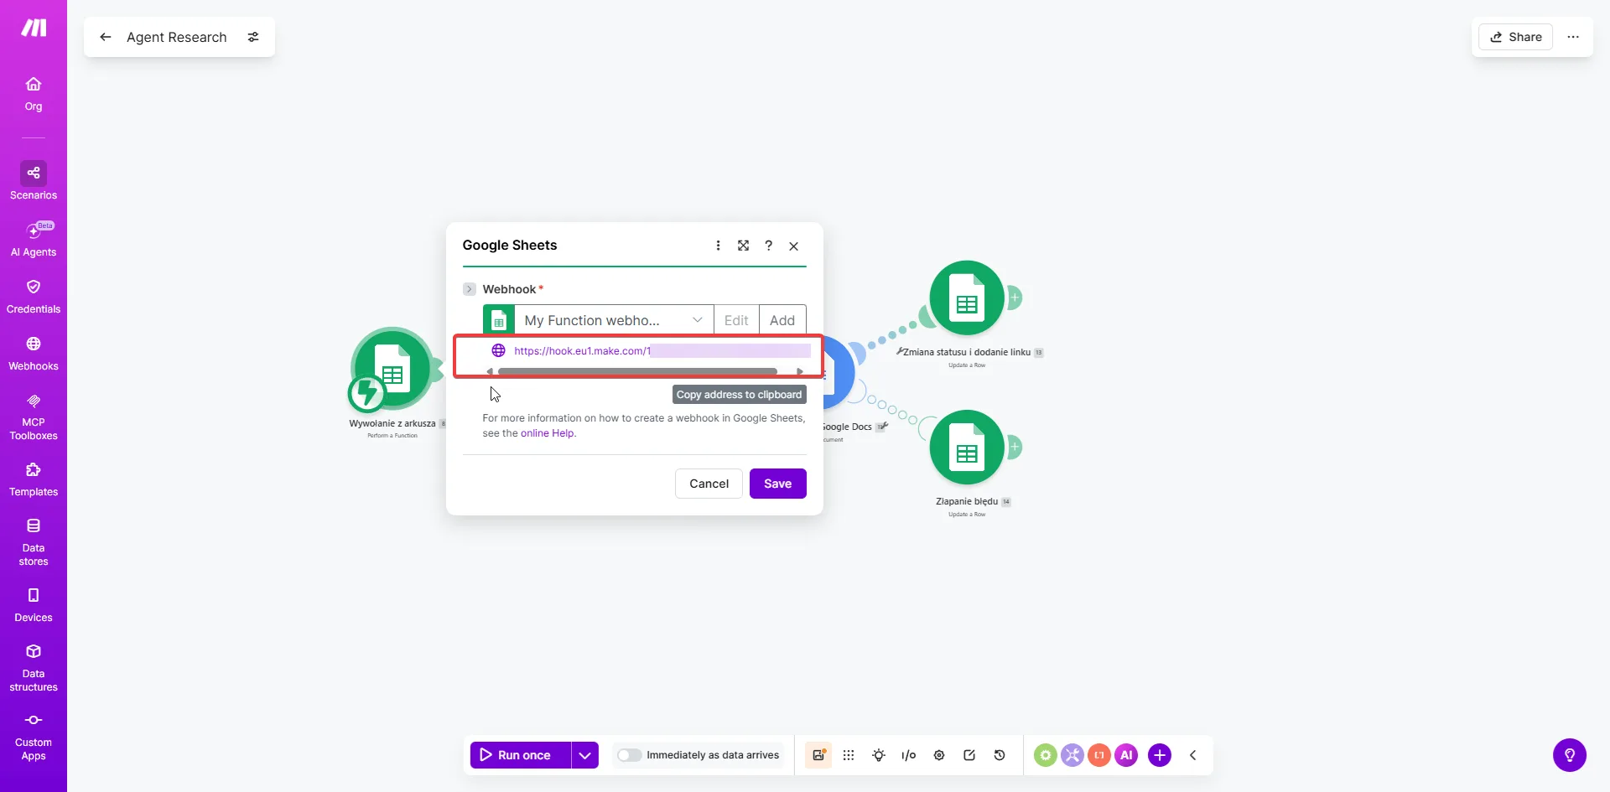Save the Google Sheets webhook settings

777,484
